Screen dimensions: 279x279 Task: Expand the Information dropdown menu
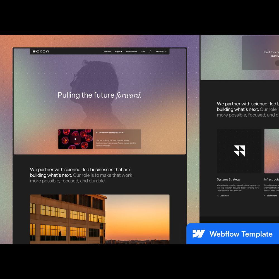tap(131, 52)
